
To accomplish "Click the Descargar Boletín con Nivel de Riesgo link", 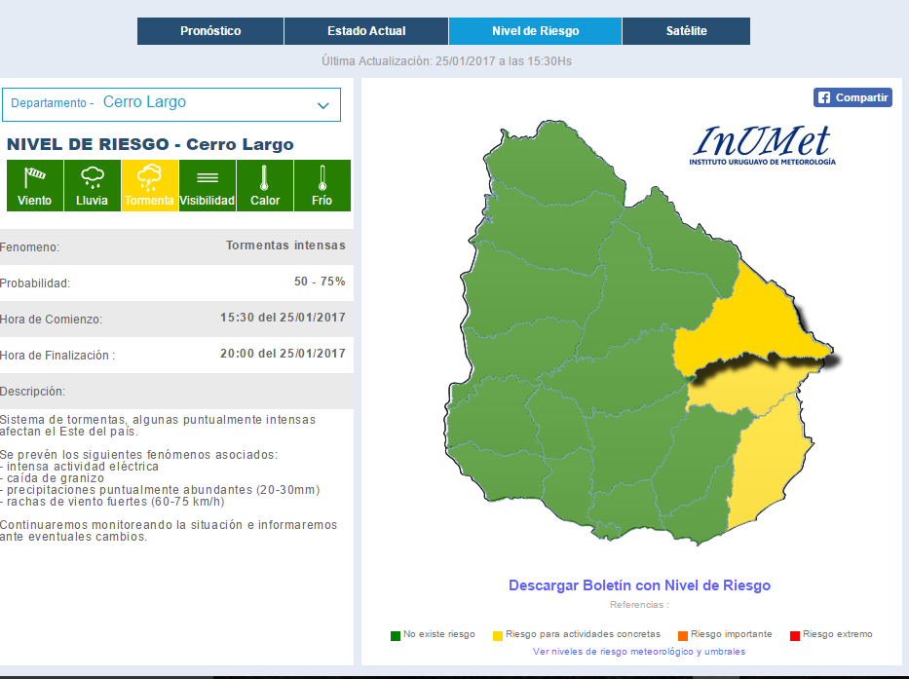I will pyautogui.click(x=635, y=585).
